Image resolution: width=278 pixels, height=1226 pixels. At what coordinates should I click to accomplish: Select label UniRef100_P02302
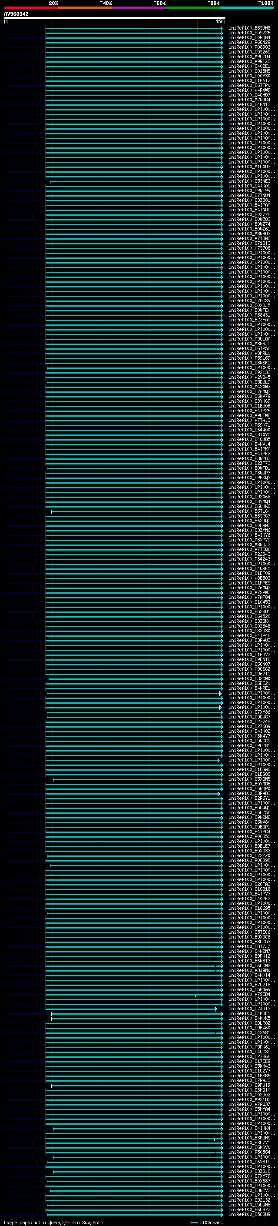click(249, 1095)
